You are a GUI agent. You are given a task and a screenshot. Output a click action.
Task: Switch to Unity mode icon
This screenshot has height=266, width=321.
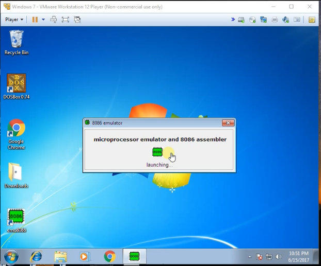77,20
